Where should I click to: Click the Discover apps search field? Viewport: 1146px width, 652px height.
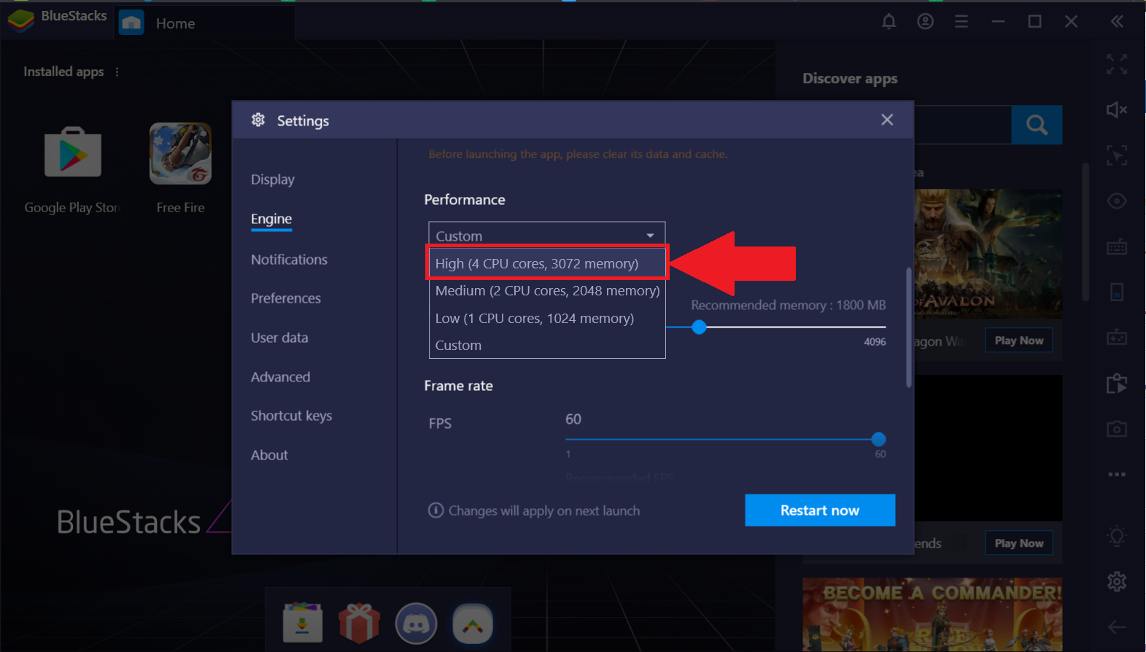(x=962, y=125)
